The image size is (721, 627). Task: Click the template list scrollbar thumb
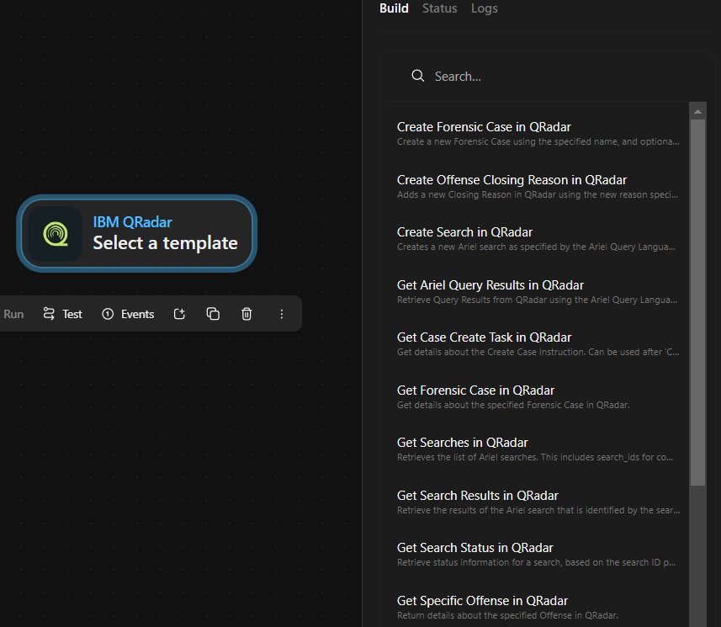click(x=697, y=302)
